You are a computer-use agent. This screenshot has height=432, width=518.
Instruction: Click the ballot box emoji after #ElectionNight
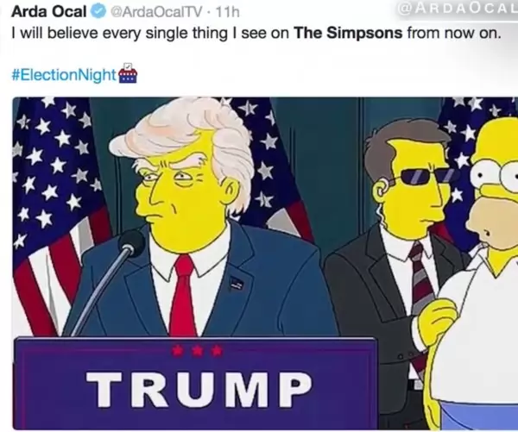tap(128, 73)
